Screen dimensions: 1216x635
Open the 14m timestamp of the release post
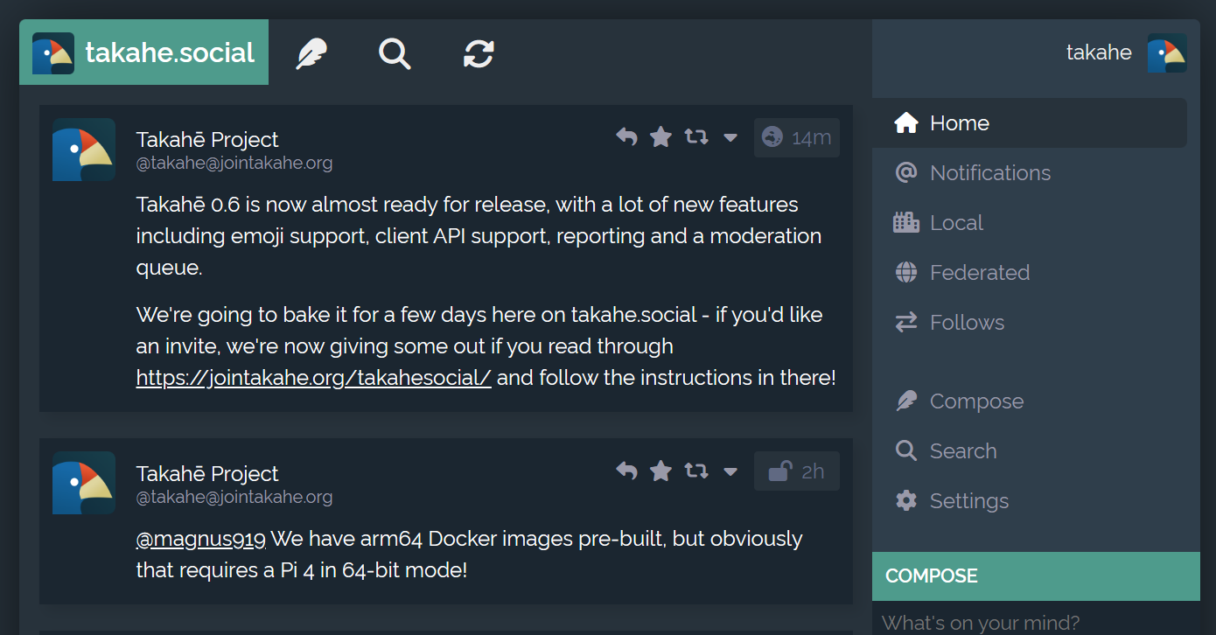(x=811, y=137)
